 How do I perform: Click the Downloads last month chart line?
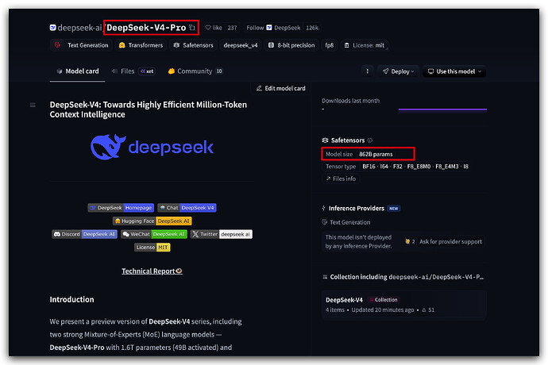[442, 109]
